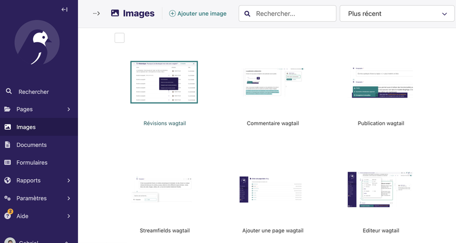Click the Rechercher magnifier icon in sidebar
The image size is (456, 243).
pos(9,91)
